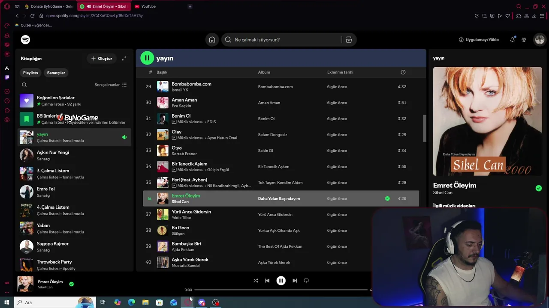The height and width of the screenshot is (308, 549).
Task: Switch to the Donate ByNoGame tab
Action: point(49,6)
